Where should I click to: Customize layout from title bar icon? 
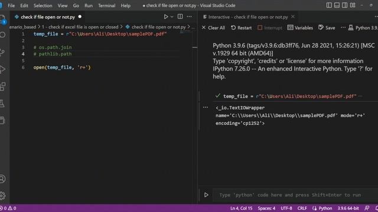click(353, 5)
